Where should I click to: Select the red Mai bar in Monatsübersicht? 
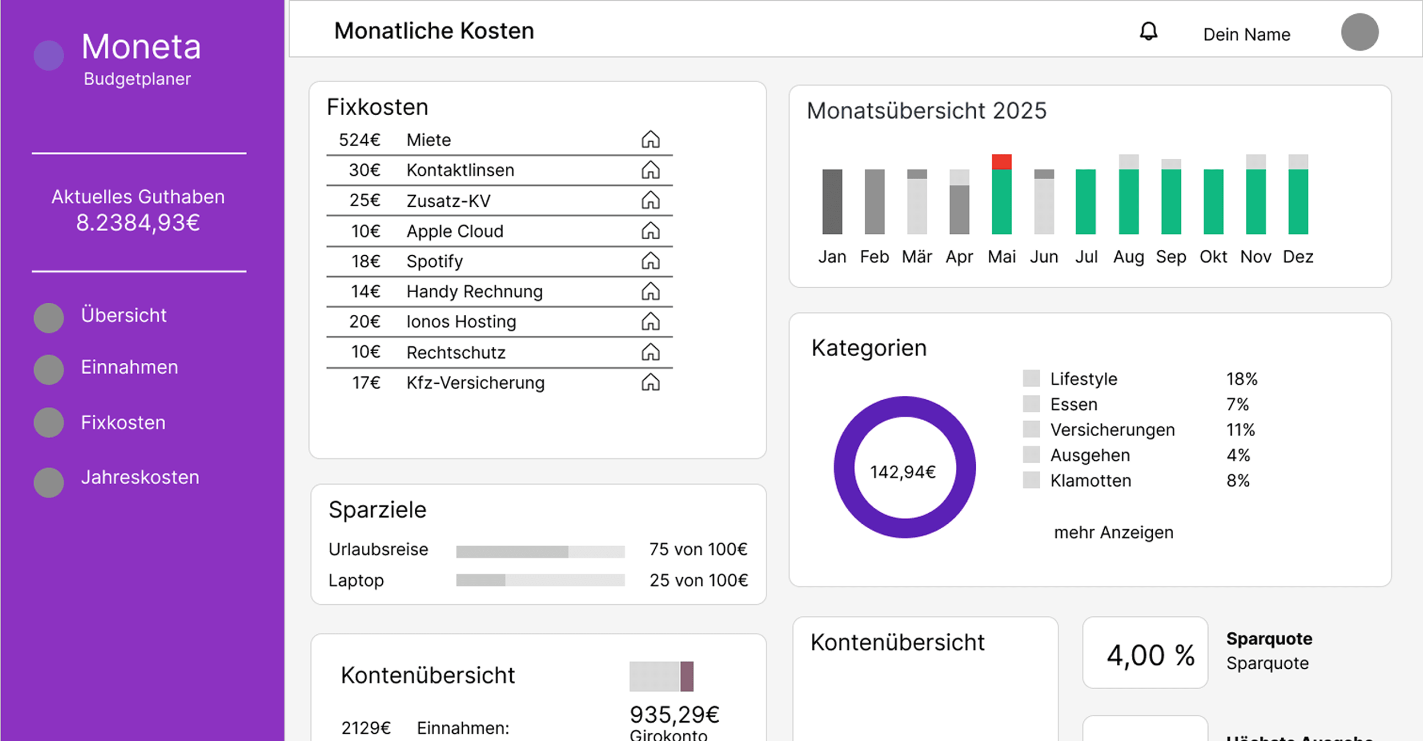click(1001, 161)
